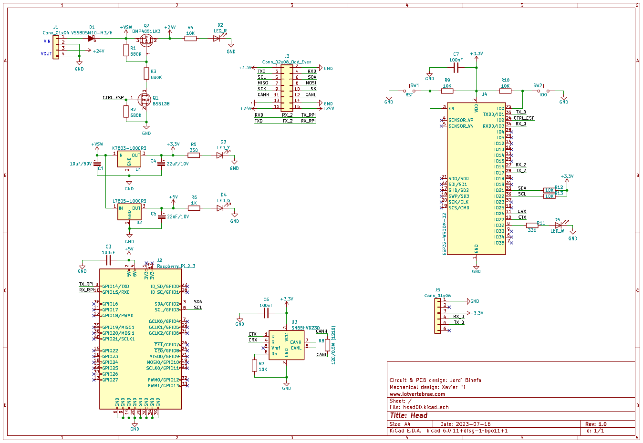The image size is (643, 443).
Task: Click the 'Raspberry_Pi_2_3' value text
Action: pyautogui.click(x=176, y=266)
